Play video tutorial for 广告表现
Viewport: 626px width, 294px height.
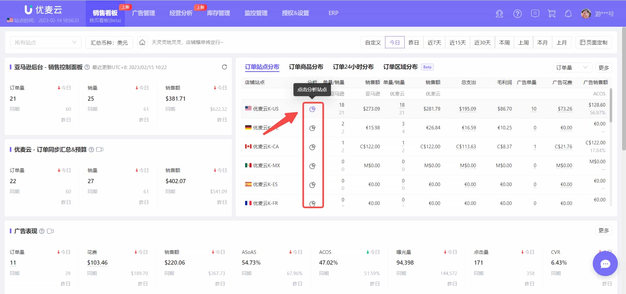pyautogui.click(x=50, y=231)
